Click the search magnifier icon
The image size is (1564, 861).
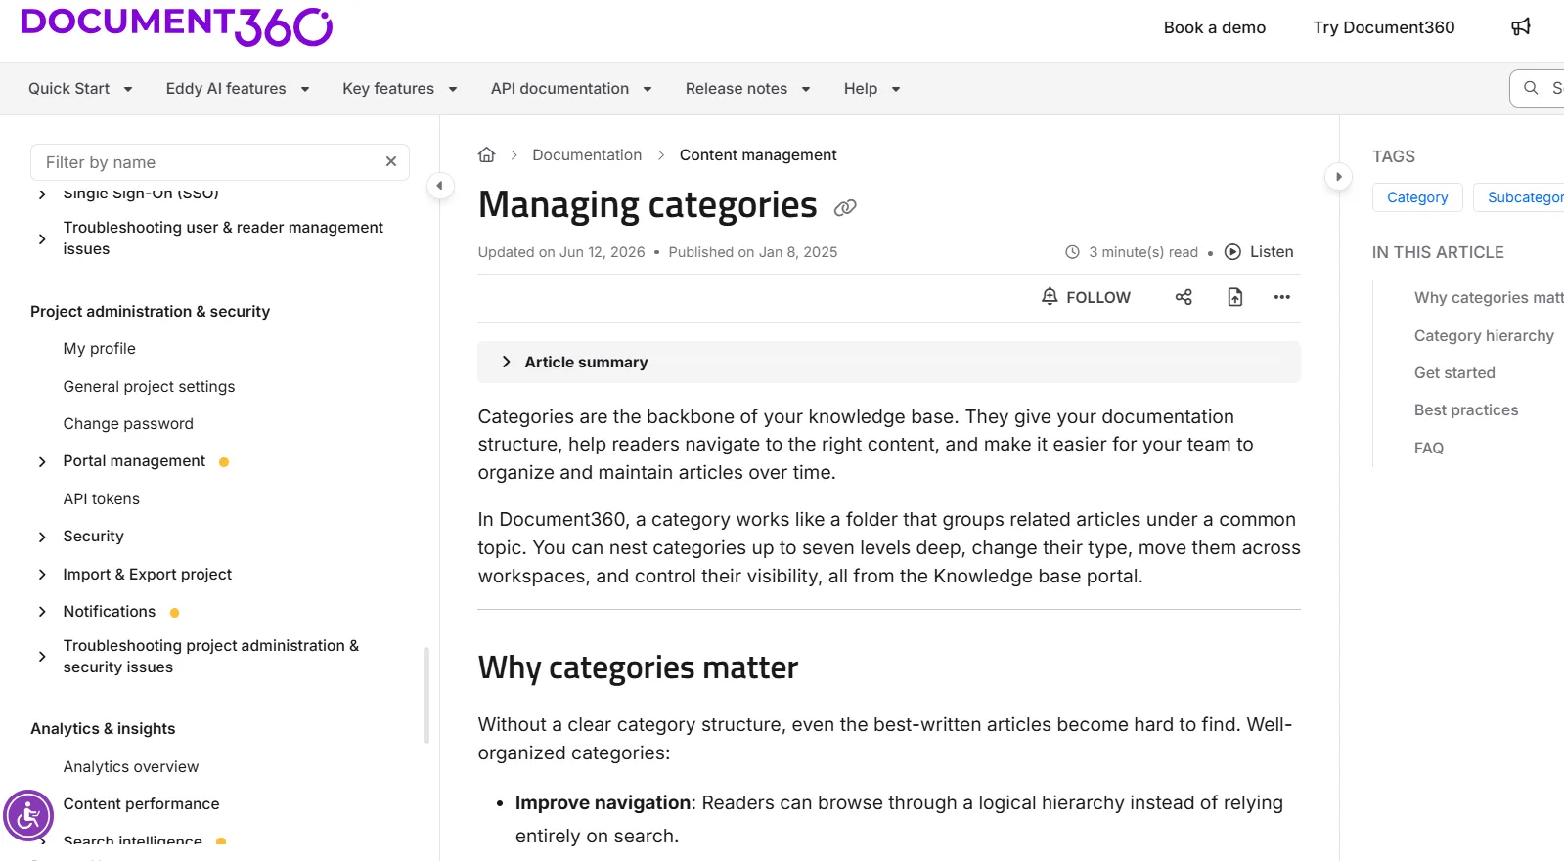click(x=1531, y=88)
